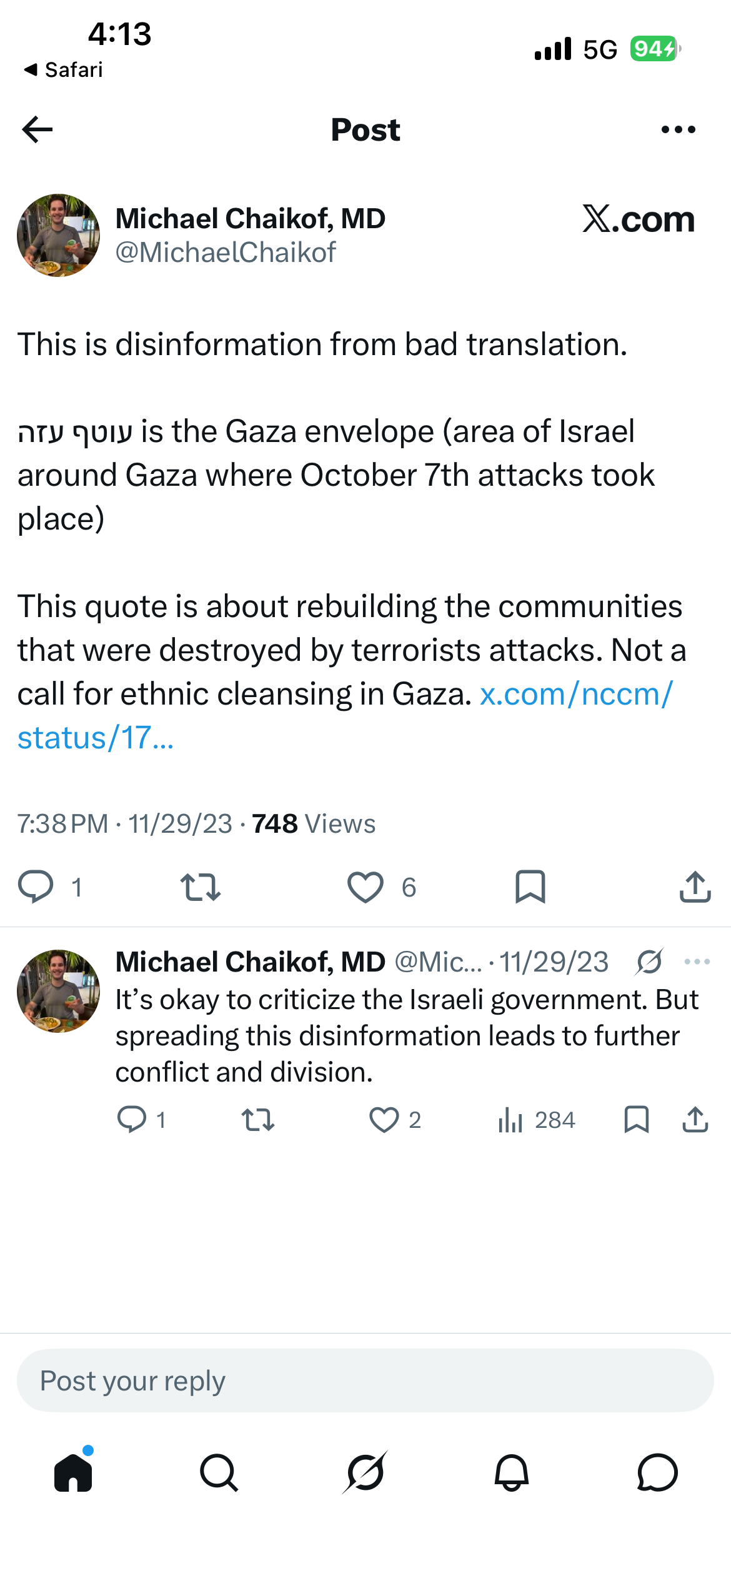The image size is (731, 1583).
Task: Open @MichaelChaikof handle on main post
Action: [226, 253]
